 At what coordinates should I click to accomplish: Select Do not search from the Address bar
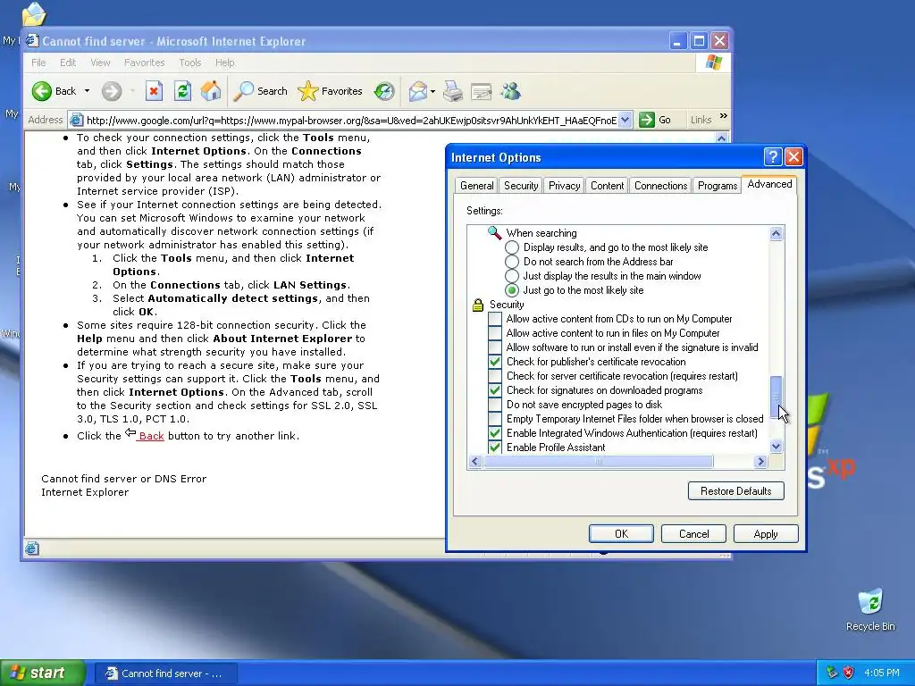coord(512,262)
